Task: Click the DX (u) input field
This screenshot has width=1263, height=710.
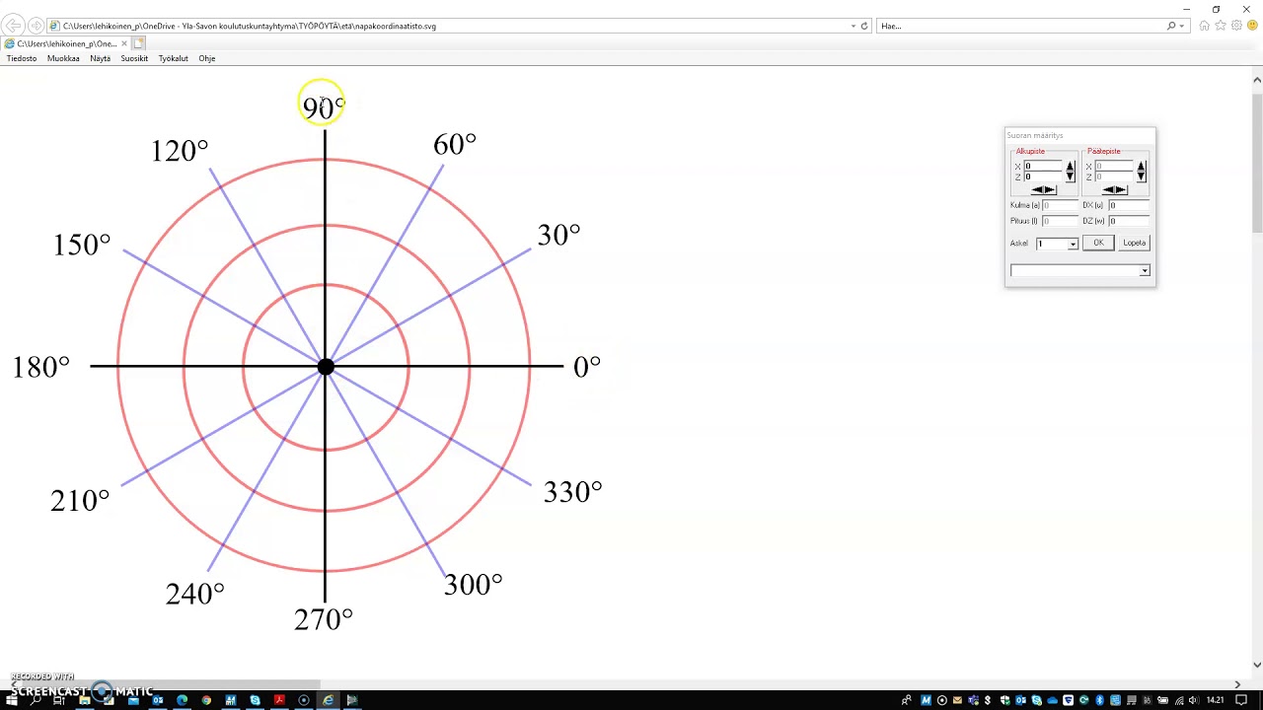Action: point(1129,205)
